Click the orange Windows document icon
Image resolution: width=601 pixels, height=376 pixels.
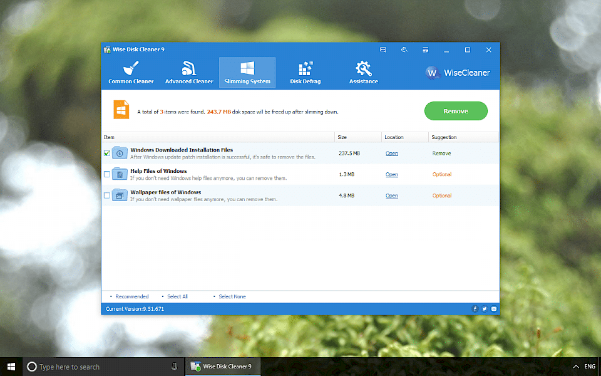(121, 110)
